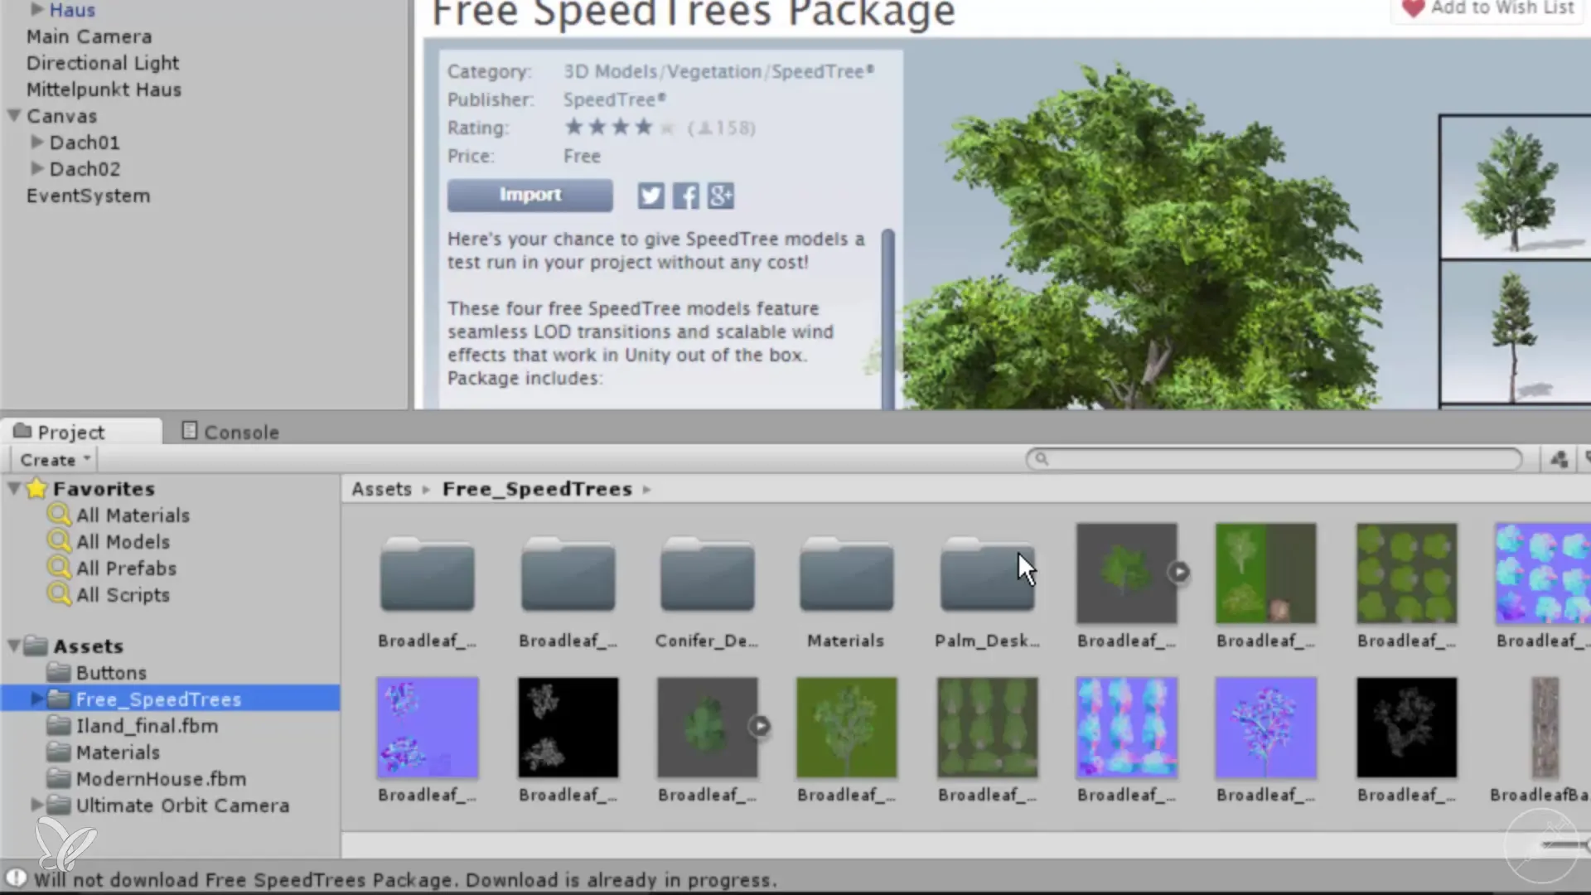The image size is (1591, 895).
Task: Select All Scripts favorite search
Action: tap(123, 595)
